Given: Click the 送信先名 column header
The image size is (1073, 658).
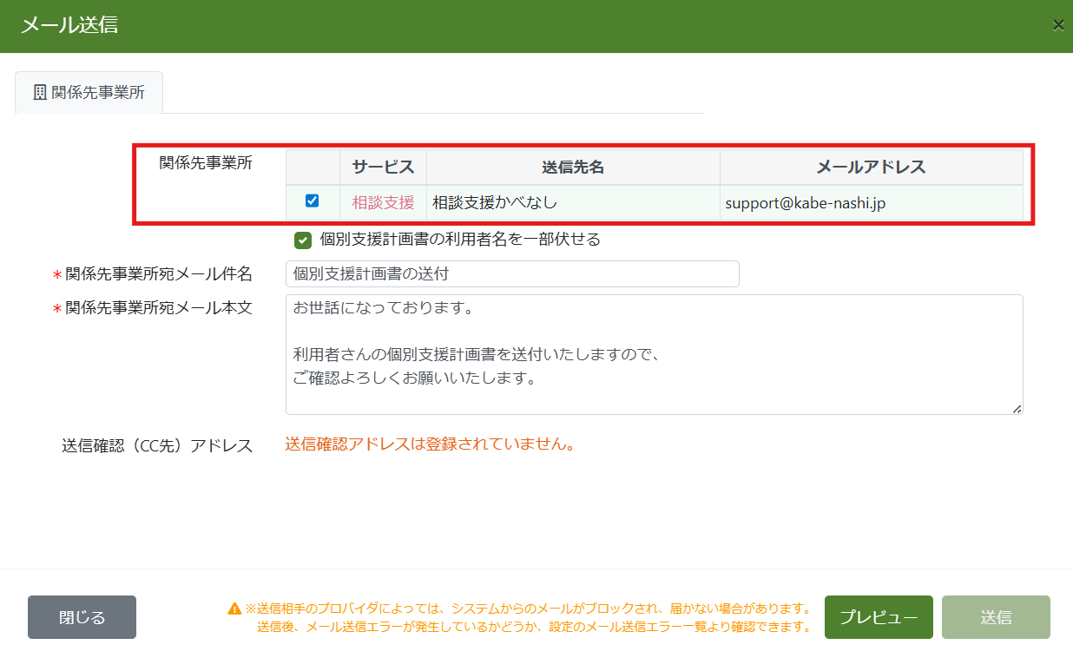Looking at the screenshot, I should pos(572,167).
